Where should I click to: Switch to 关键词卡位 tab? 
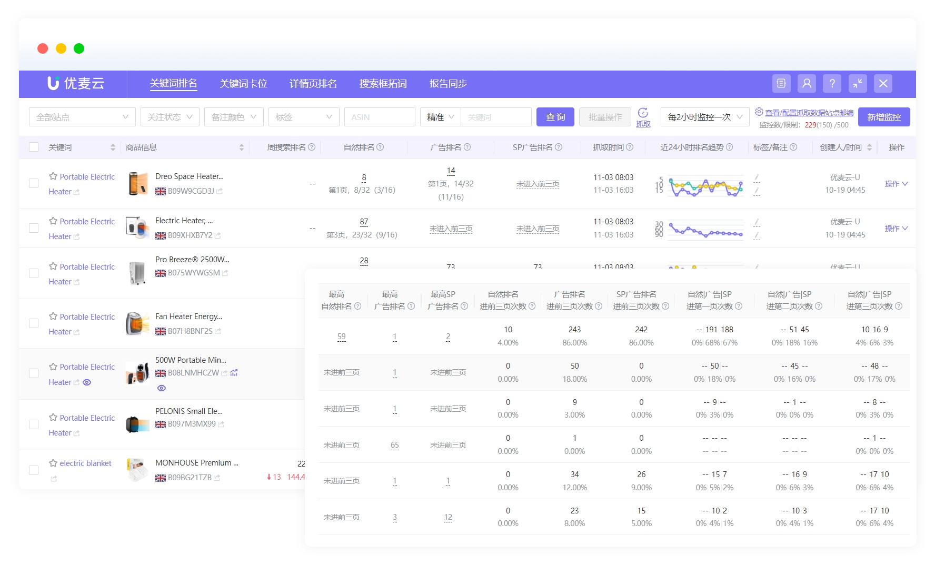(243, 83)
